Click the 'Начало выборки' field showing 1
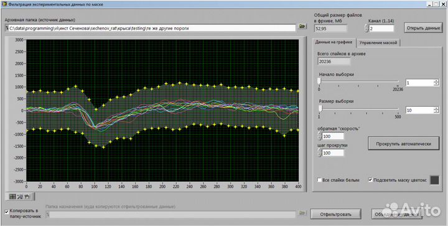Image resolution: width=448 pixels, height=226 pixels. [419, 83]
